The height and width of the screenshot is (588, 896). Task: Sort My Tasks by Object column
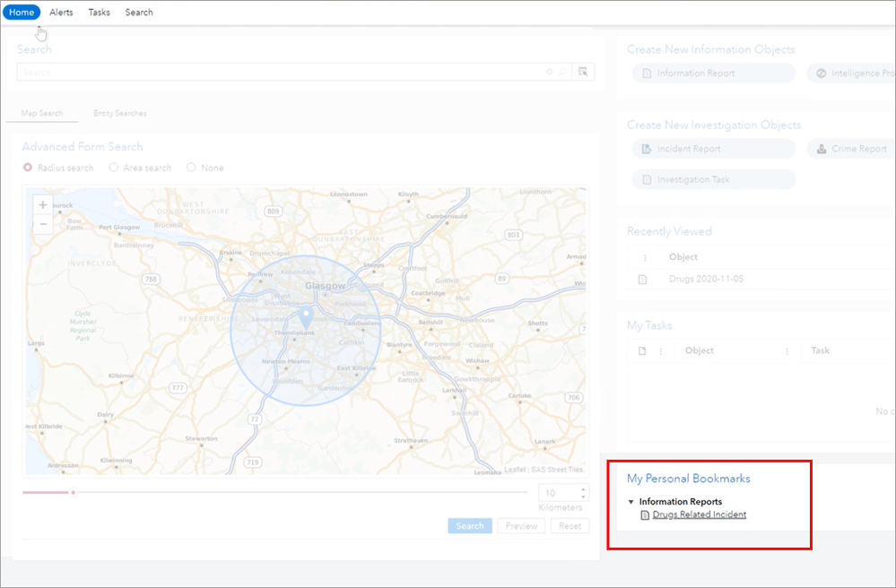(x=700, y=350)
